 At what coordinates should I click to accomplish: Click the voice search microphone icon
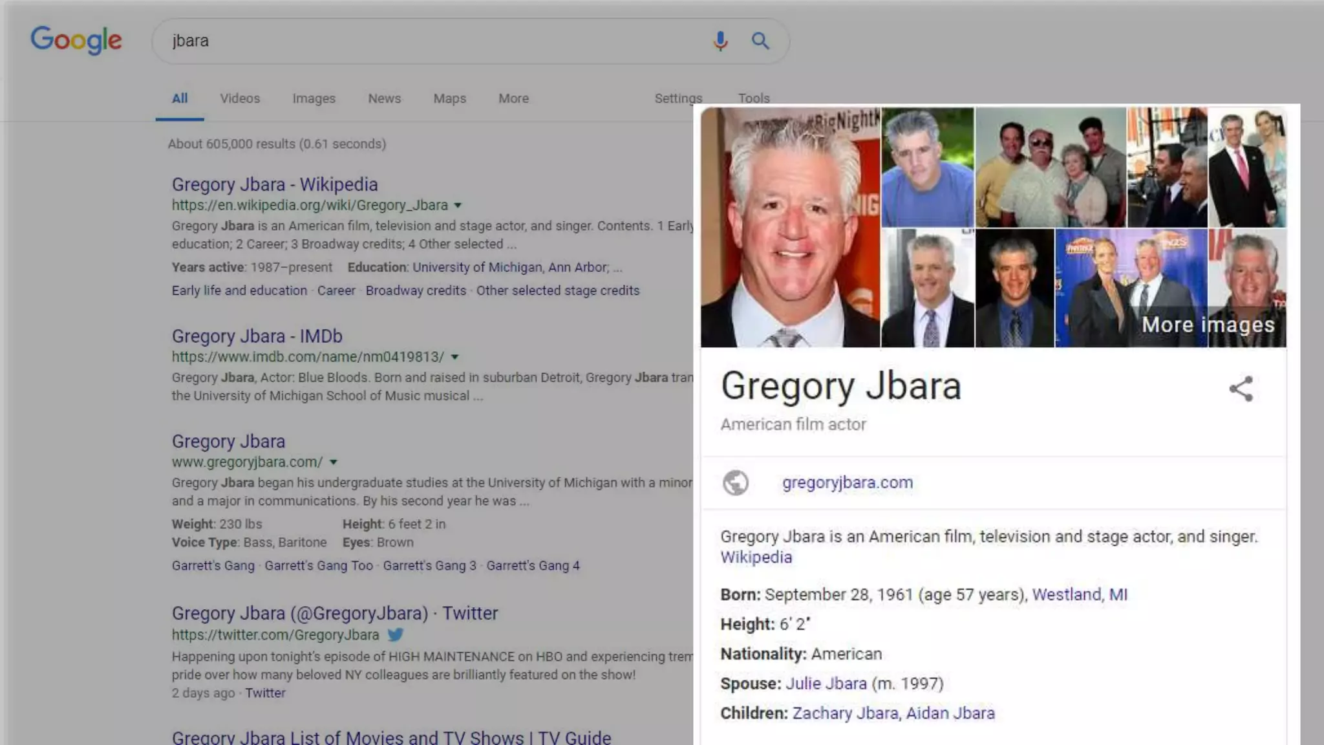tap(720, 41)
